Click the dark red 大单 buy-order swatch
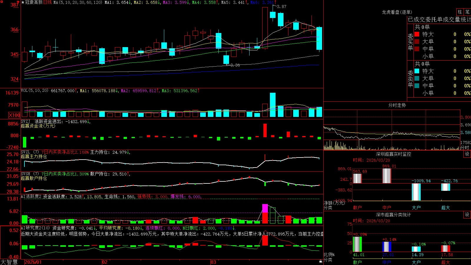Screen dimensions: 471x265 point(417,42)
